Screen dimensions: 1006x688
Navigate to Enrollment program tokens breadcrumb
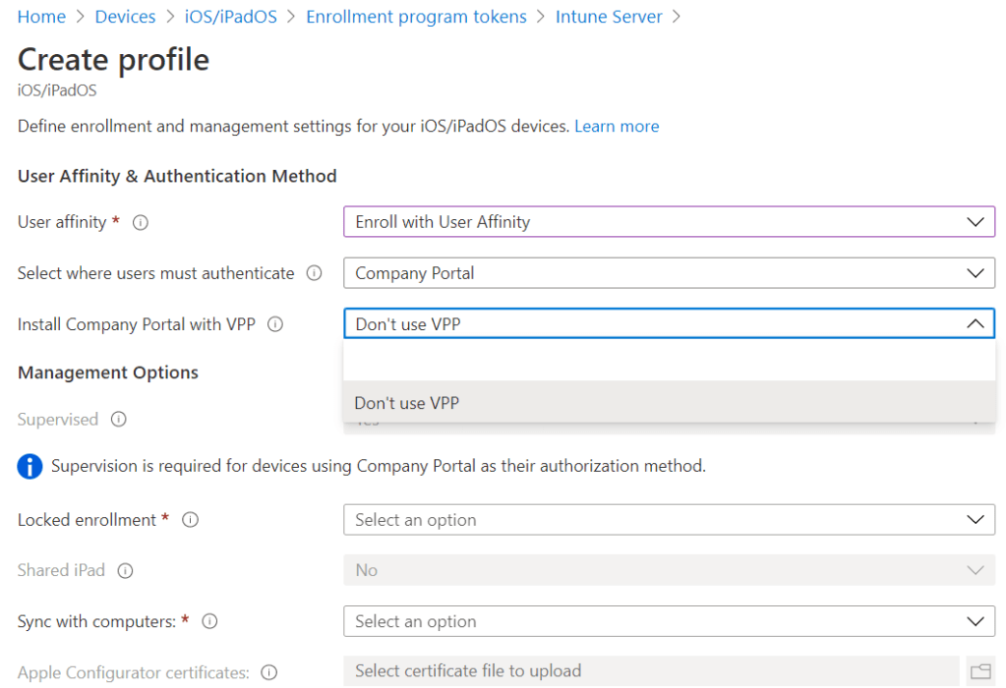(x=416, y=17)
